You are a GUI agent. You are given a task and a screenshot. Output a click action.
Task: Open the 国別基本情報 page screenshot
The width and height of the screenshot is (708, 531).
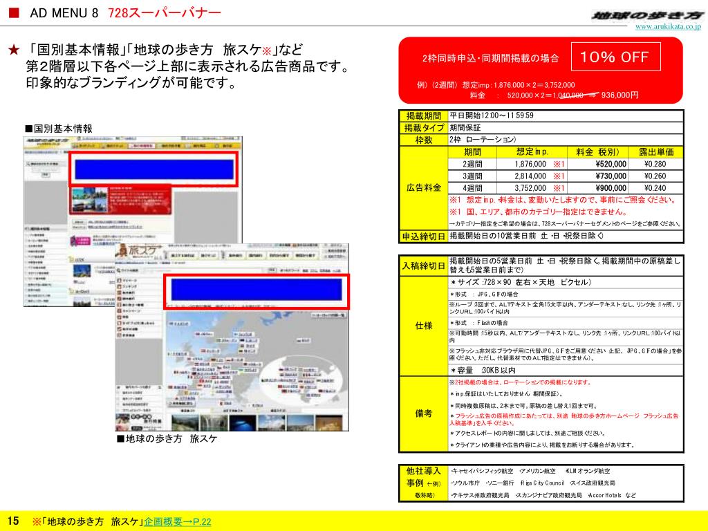[x=133, y=221]
